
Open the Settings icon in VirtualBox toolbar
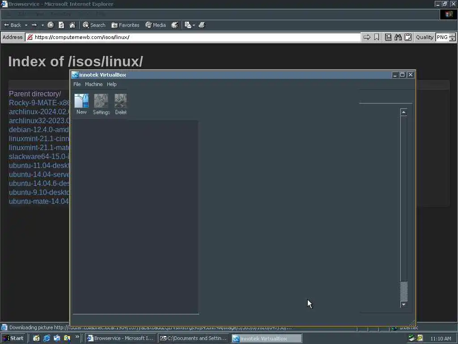coord(101,104)
